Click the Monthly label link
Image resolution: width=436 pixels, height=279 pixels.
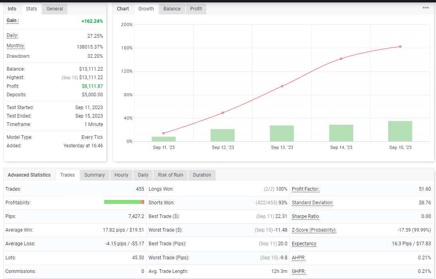coord(16,46)
